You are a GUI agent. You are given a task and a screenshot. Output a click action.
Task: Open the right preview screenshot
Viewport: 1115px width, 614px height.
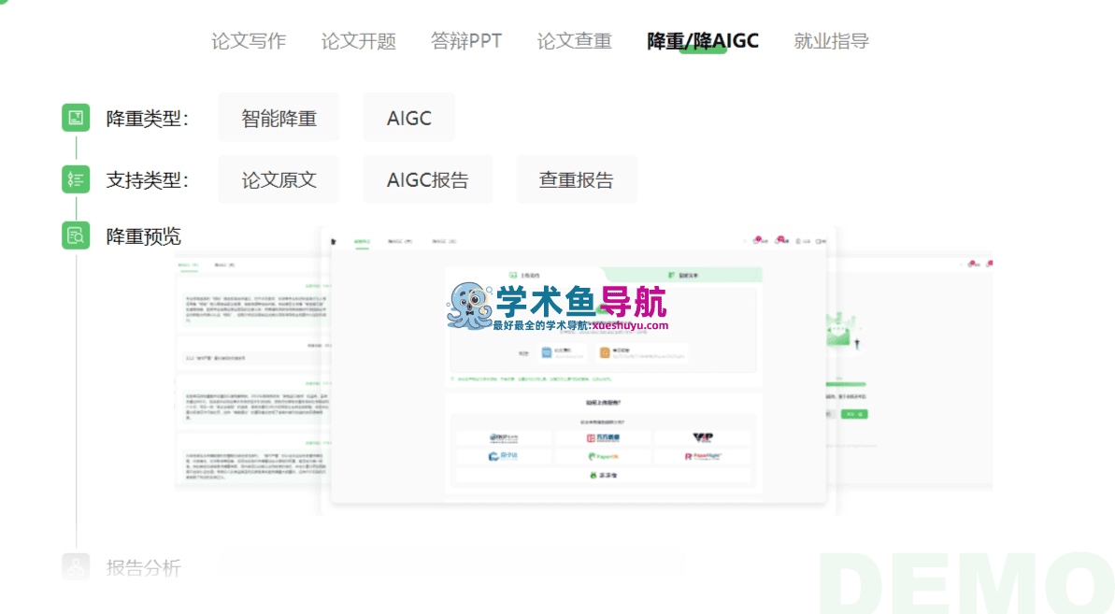pos(909,371)
